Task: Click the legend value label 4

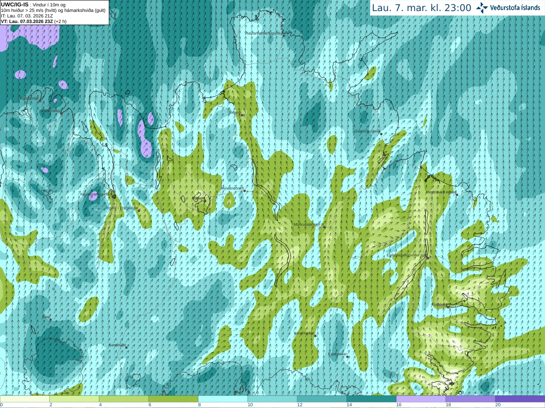Action: click(100, 405)
